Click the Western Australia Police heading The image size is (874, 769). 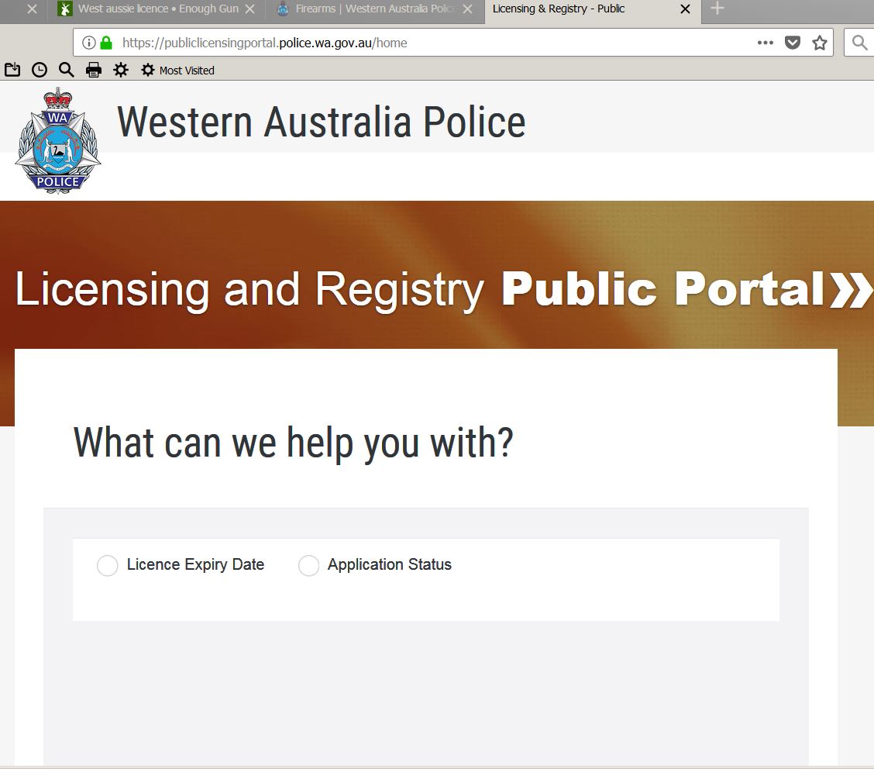321,122
